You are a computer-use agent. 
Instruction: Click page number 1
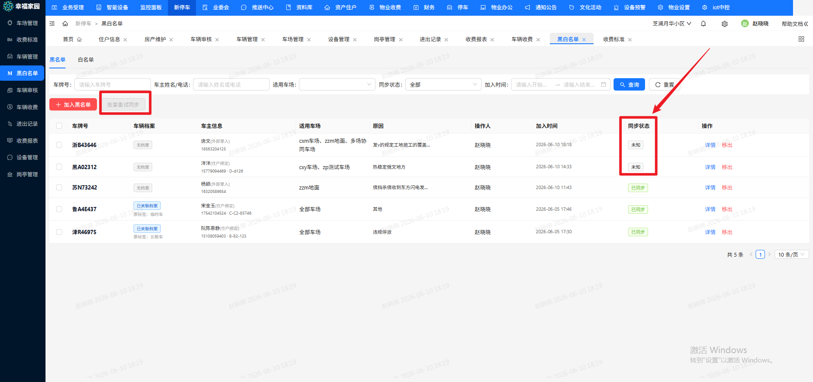[760, 255]
